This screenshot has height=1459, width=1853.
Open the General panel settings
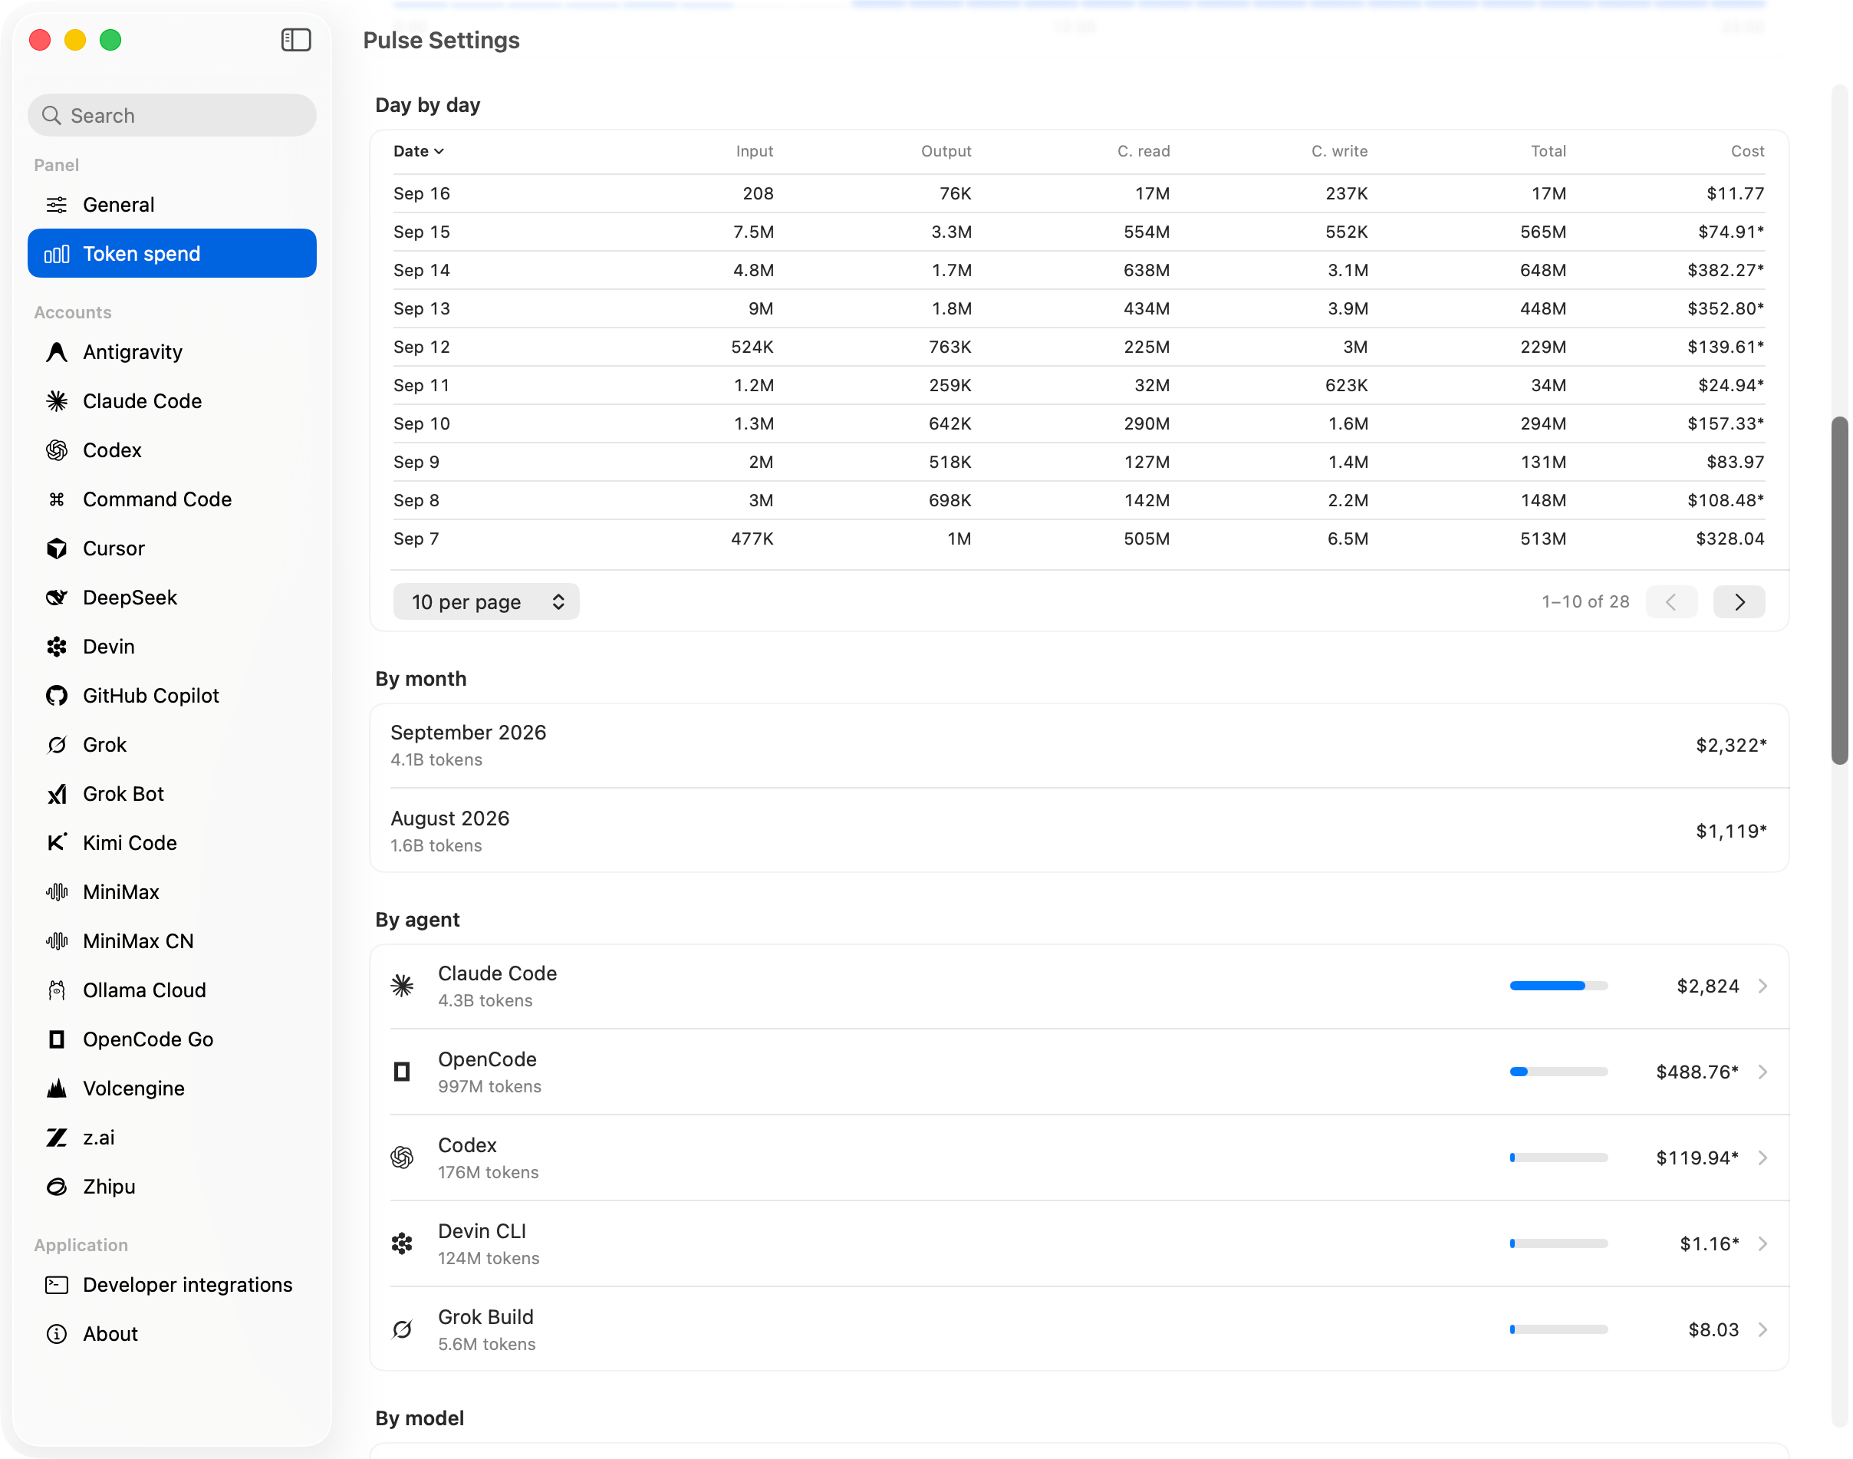172,205
